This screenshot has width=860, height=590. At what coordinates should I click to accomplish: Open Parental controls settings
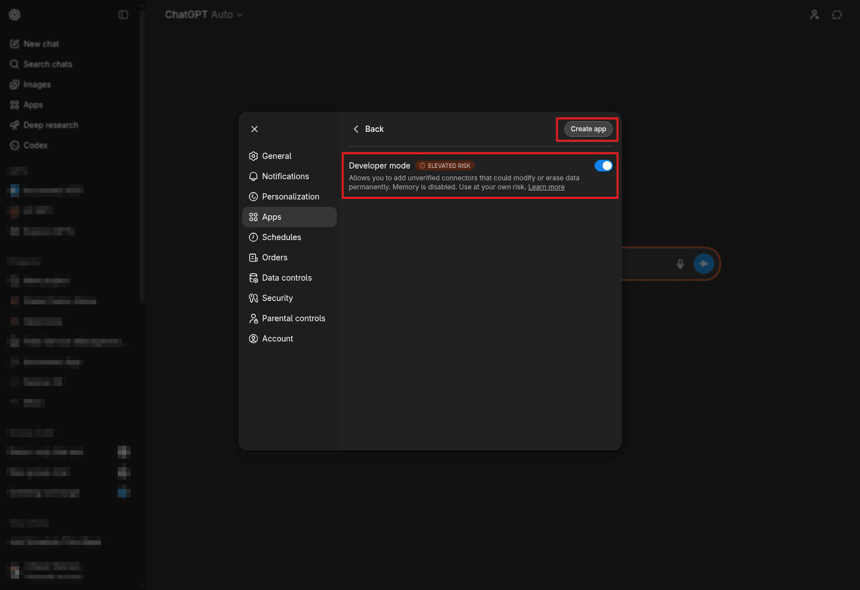[x=293, y=318]
